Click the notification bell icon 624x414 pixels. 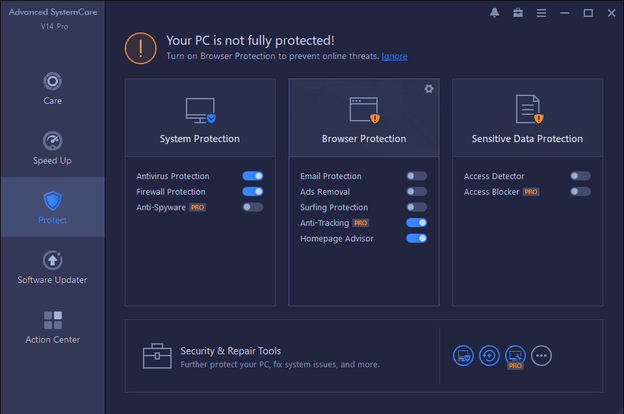point(495,12)
